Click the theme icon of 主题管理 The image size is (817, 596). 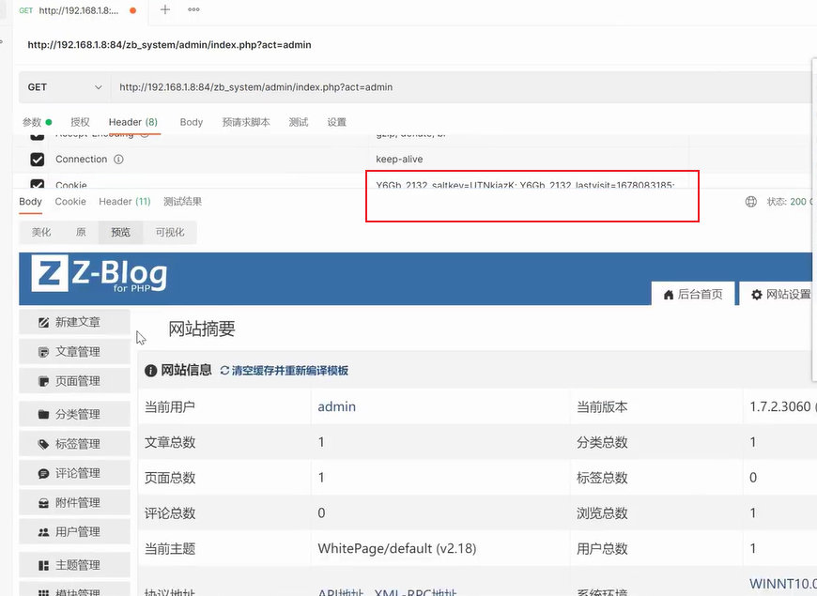click(44, 565)
